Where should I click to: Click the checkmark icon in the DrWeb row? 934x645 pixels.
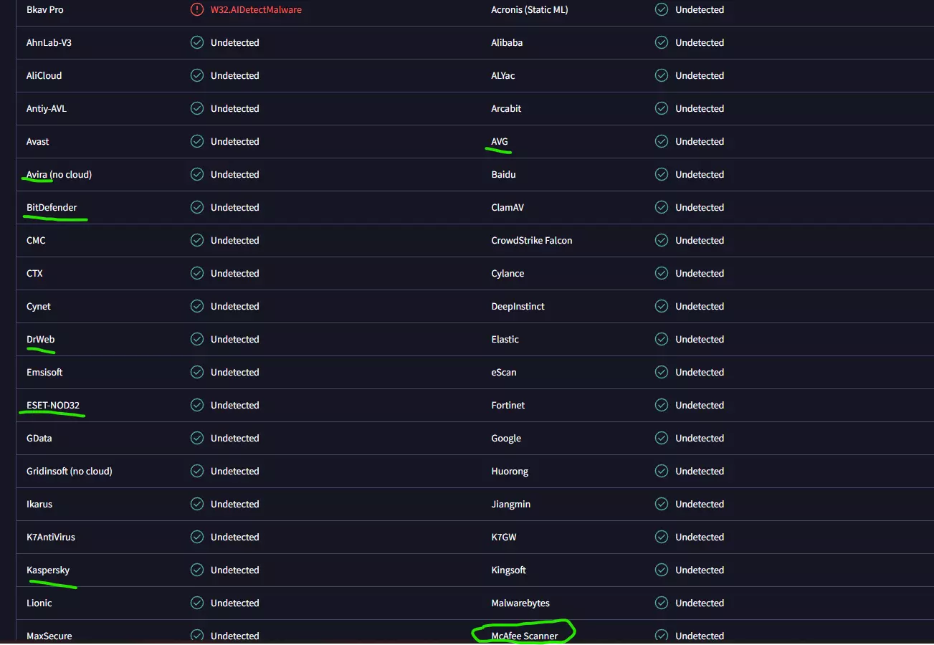tap(197, 340)
